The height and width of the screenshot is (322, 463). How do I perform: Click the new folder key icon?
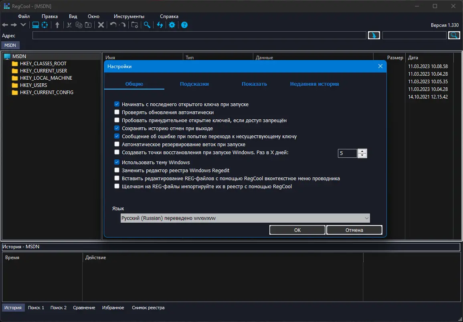point(135,25)
